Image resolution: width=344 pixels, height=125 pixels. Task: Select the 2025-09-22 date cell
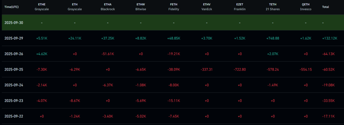(x=14, y=116)
